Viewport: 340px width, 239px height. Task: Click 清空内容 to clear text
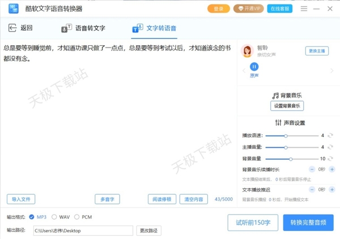194,199
